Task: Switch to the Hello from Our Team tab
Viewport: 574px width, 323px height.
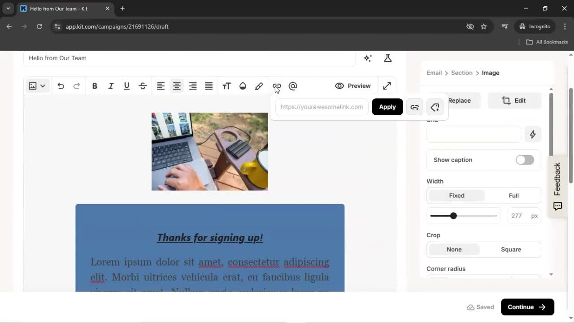Action: (58, 8)
